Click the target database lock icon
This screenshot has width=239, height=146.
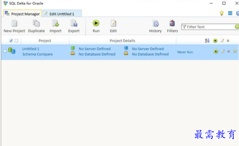(126, 53)
